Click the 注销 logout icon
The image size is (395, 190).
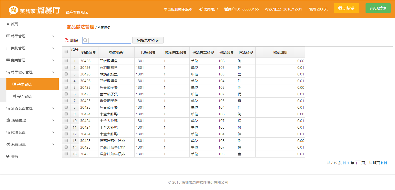pos(8,156)
